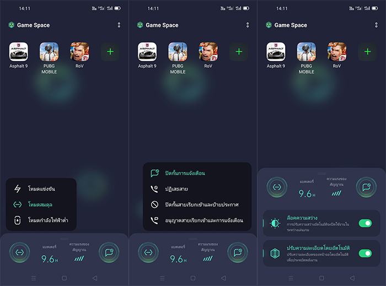Click the ปิดกั้นสายเรียกเข้าและป้ายประกาศ block icon
The height and width of the screenshot is (286, 386).
click(x=155, y=204)
